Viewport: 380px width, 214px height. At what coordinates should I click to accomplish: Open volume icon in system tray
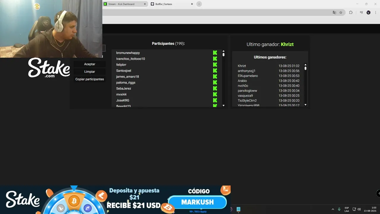(x=359, y=209)
